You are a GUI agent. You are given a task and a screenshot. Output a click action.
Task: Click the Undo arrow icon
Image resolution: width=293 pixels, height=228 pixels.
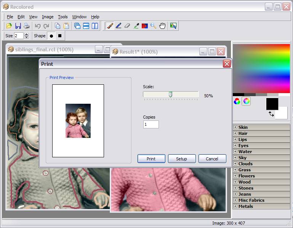[38, 26]
